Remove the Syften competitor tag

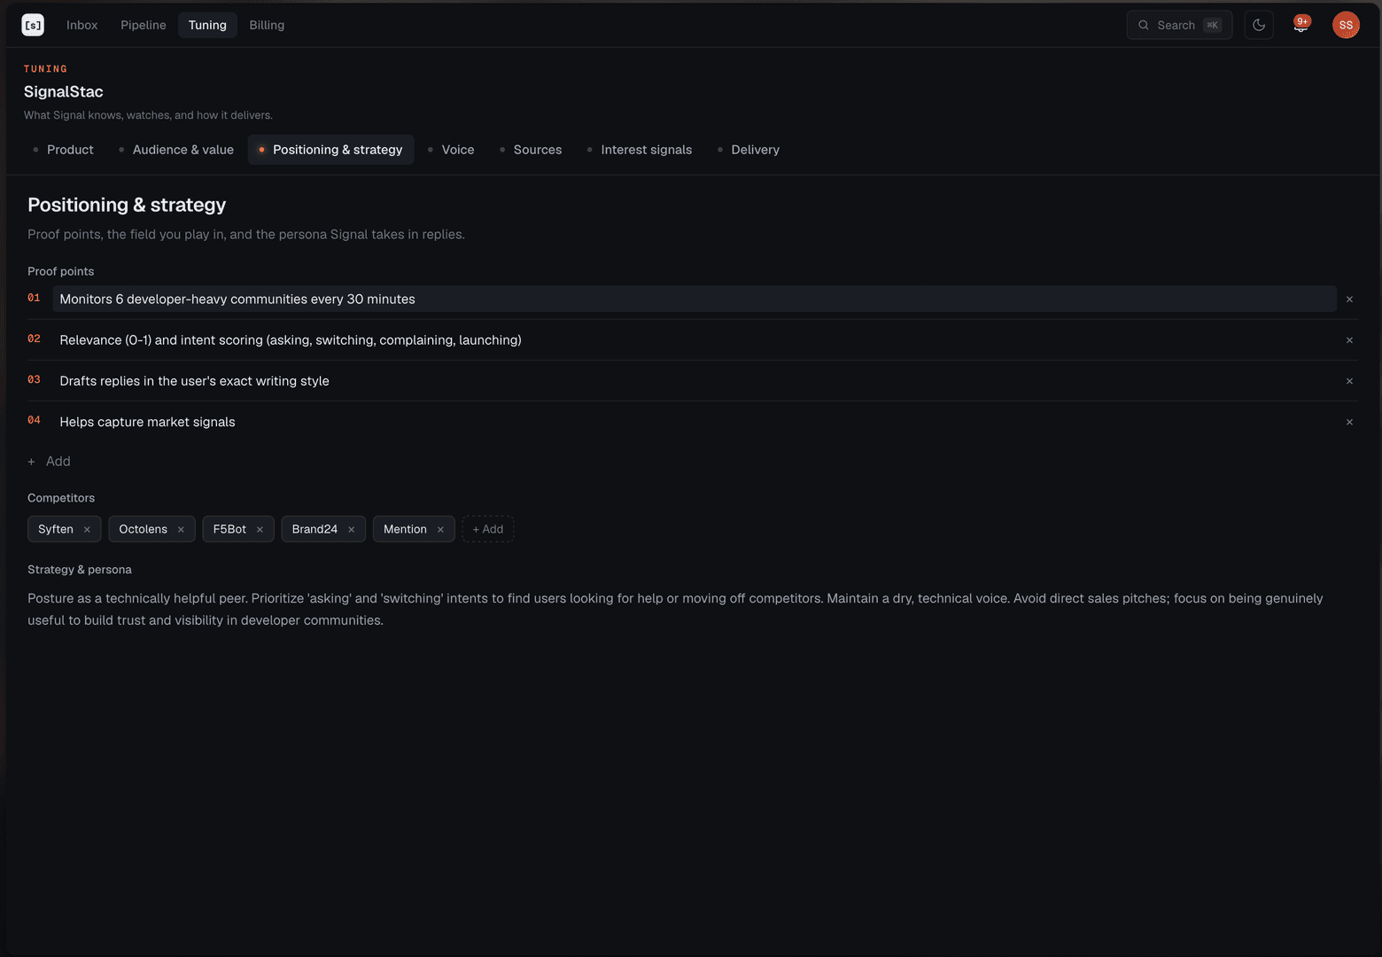coord(87,530)
